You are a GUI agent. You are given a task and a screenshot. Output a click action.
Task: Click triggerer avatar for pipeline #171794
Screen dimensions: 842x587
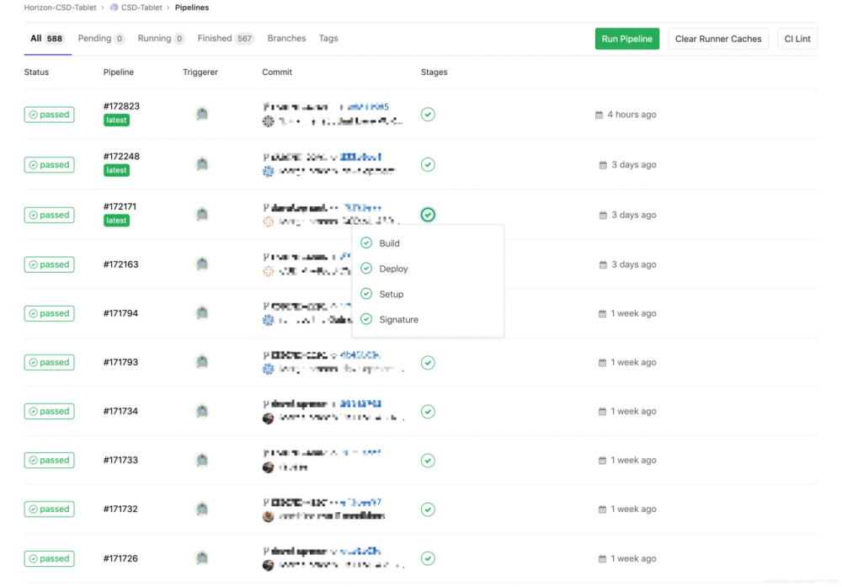(x=201, y=314)
